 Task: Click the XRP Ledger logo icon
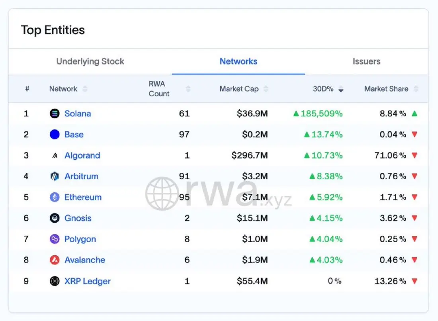(x=55, y=281)
